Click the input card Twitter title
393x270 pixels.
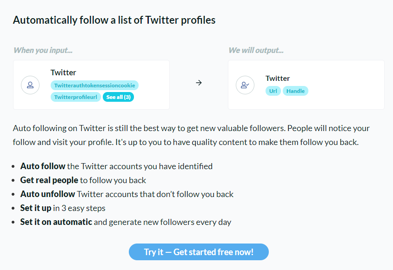63,72
